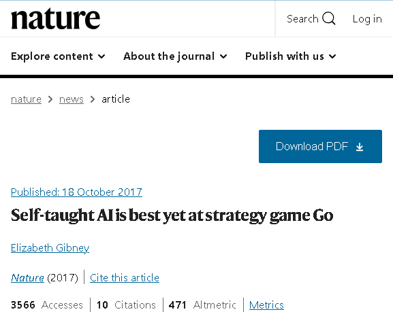
Task: Open the Published 18 October 2017 link
Action: (76, 192)
